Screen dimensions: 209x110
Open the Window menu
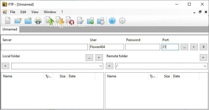point(50,12)
